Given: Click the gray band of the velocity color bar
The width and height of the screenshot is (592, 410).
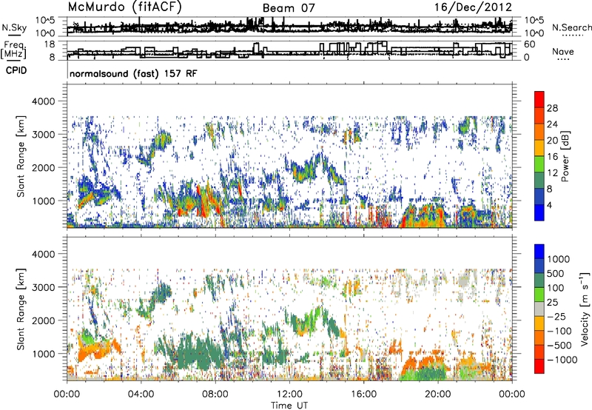Looking at the screenshot, I should (539, 309).
